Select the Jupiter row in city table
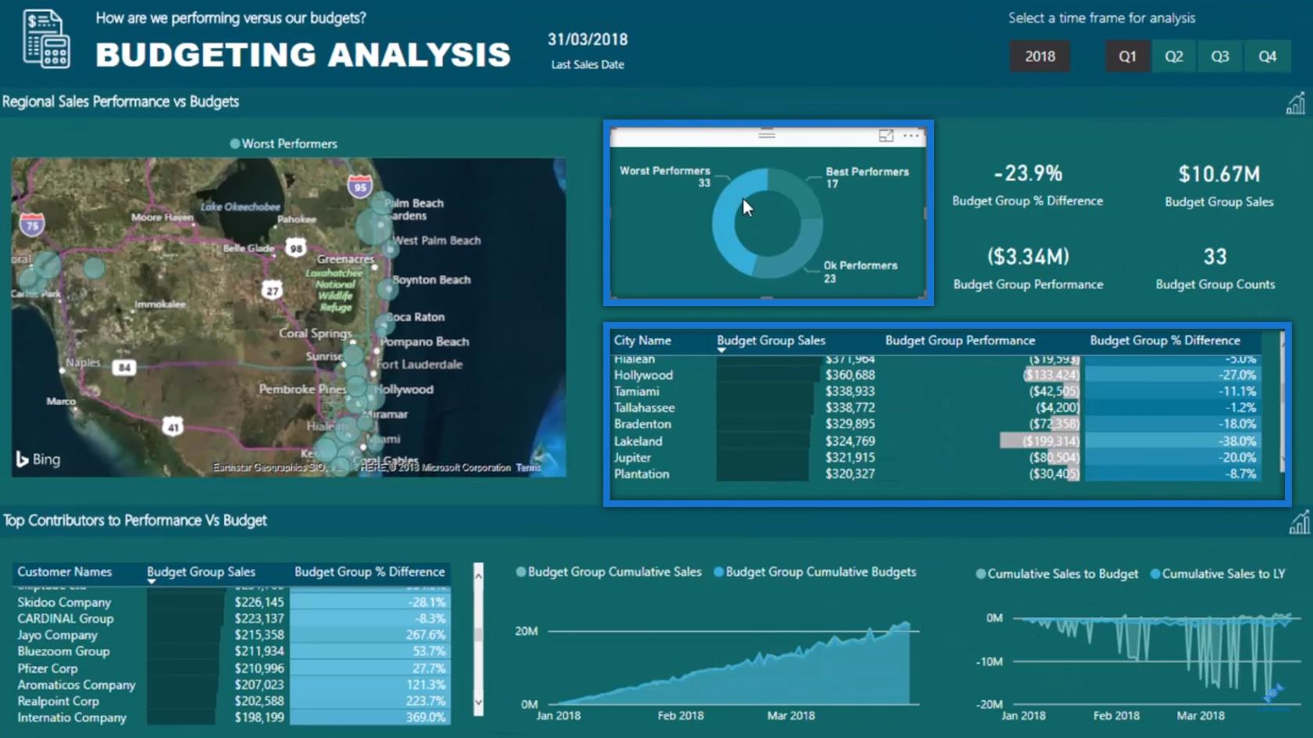1313x738 pixels. coord(936,458)
